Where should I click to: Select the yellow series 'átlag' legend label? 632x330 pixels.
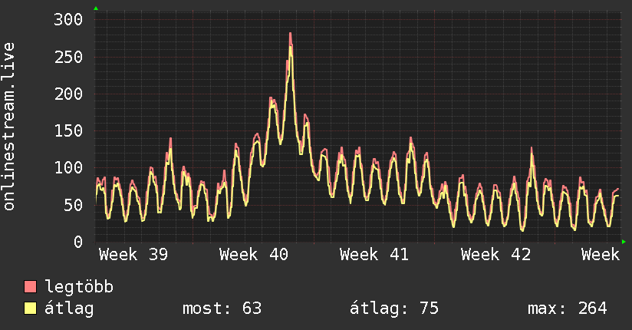[x=69, y=309]
